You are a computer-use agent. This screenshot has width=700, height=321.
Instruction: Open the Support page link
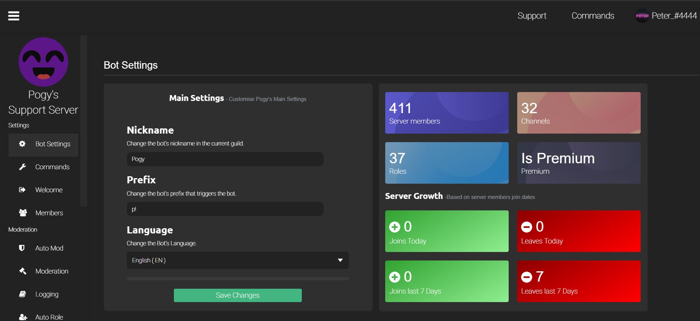pos(532,16)
